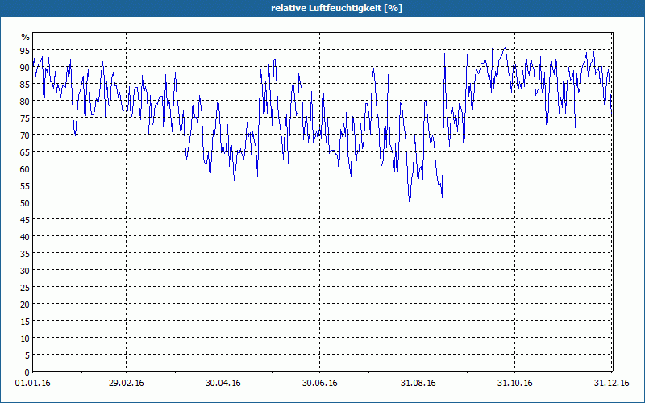The width and height of the screenshot is (645, 403).
Task: Click the date label 31.08.16
Action: [418, 384]
